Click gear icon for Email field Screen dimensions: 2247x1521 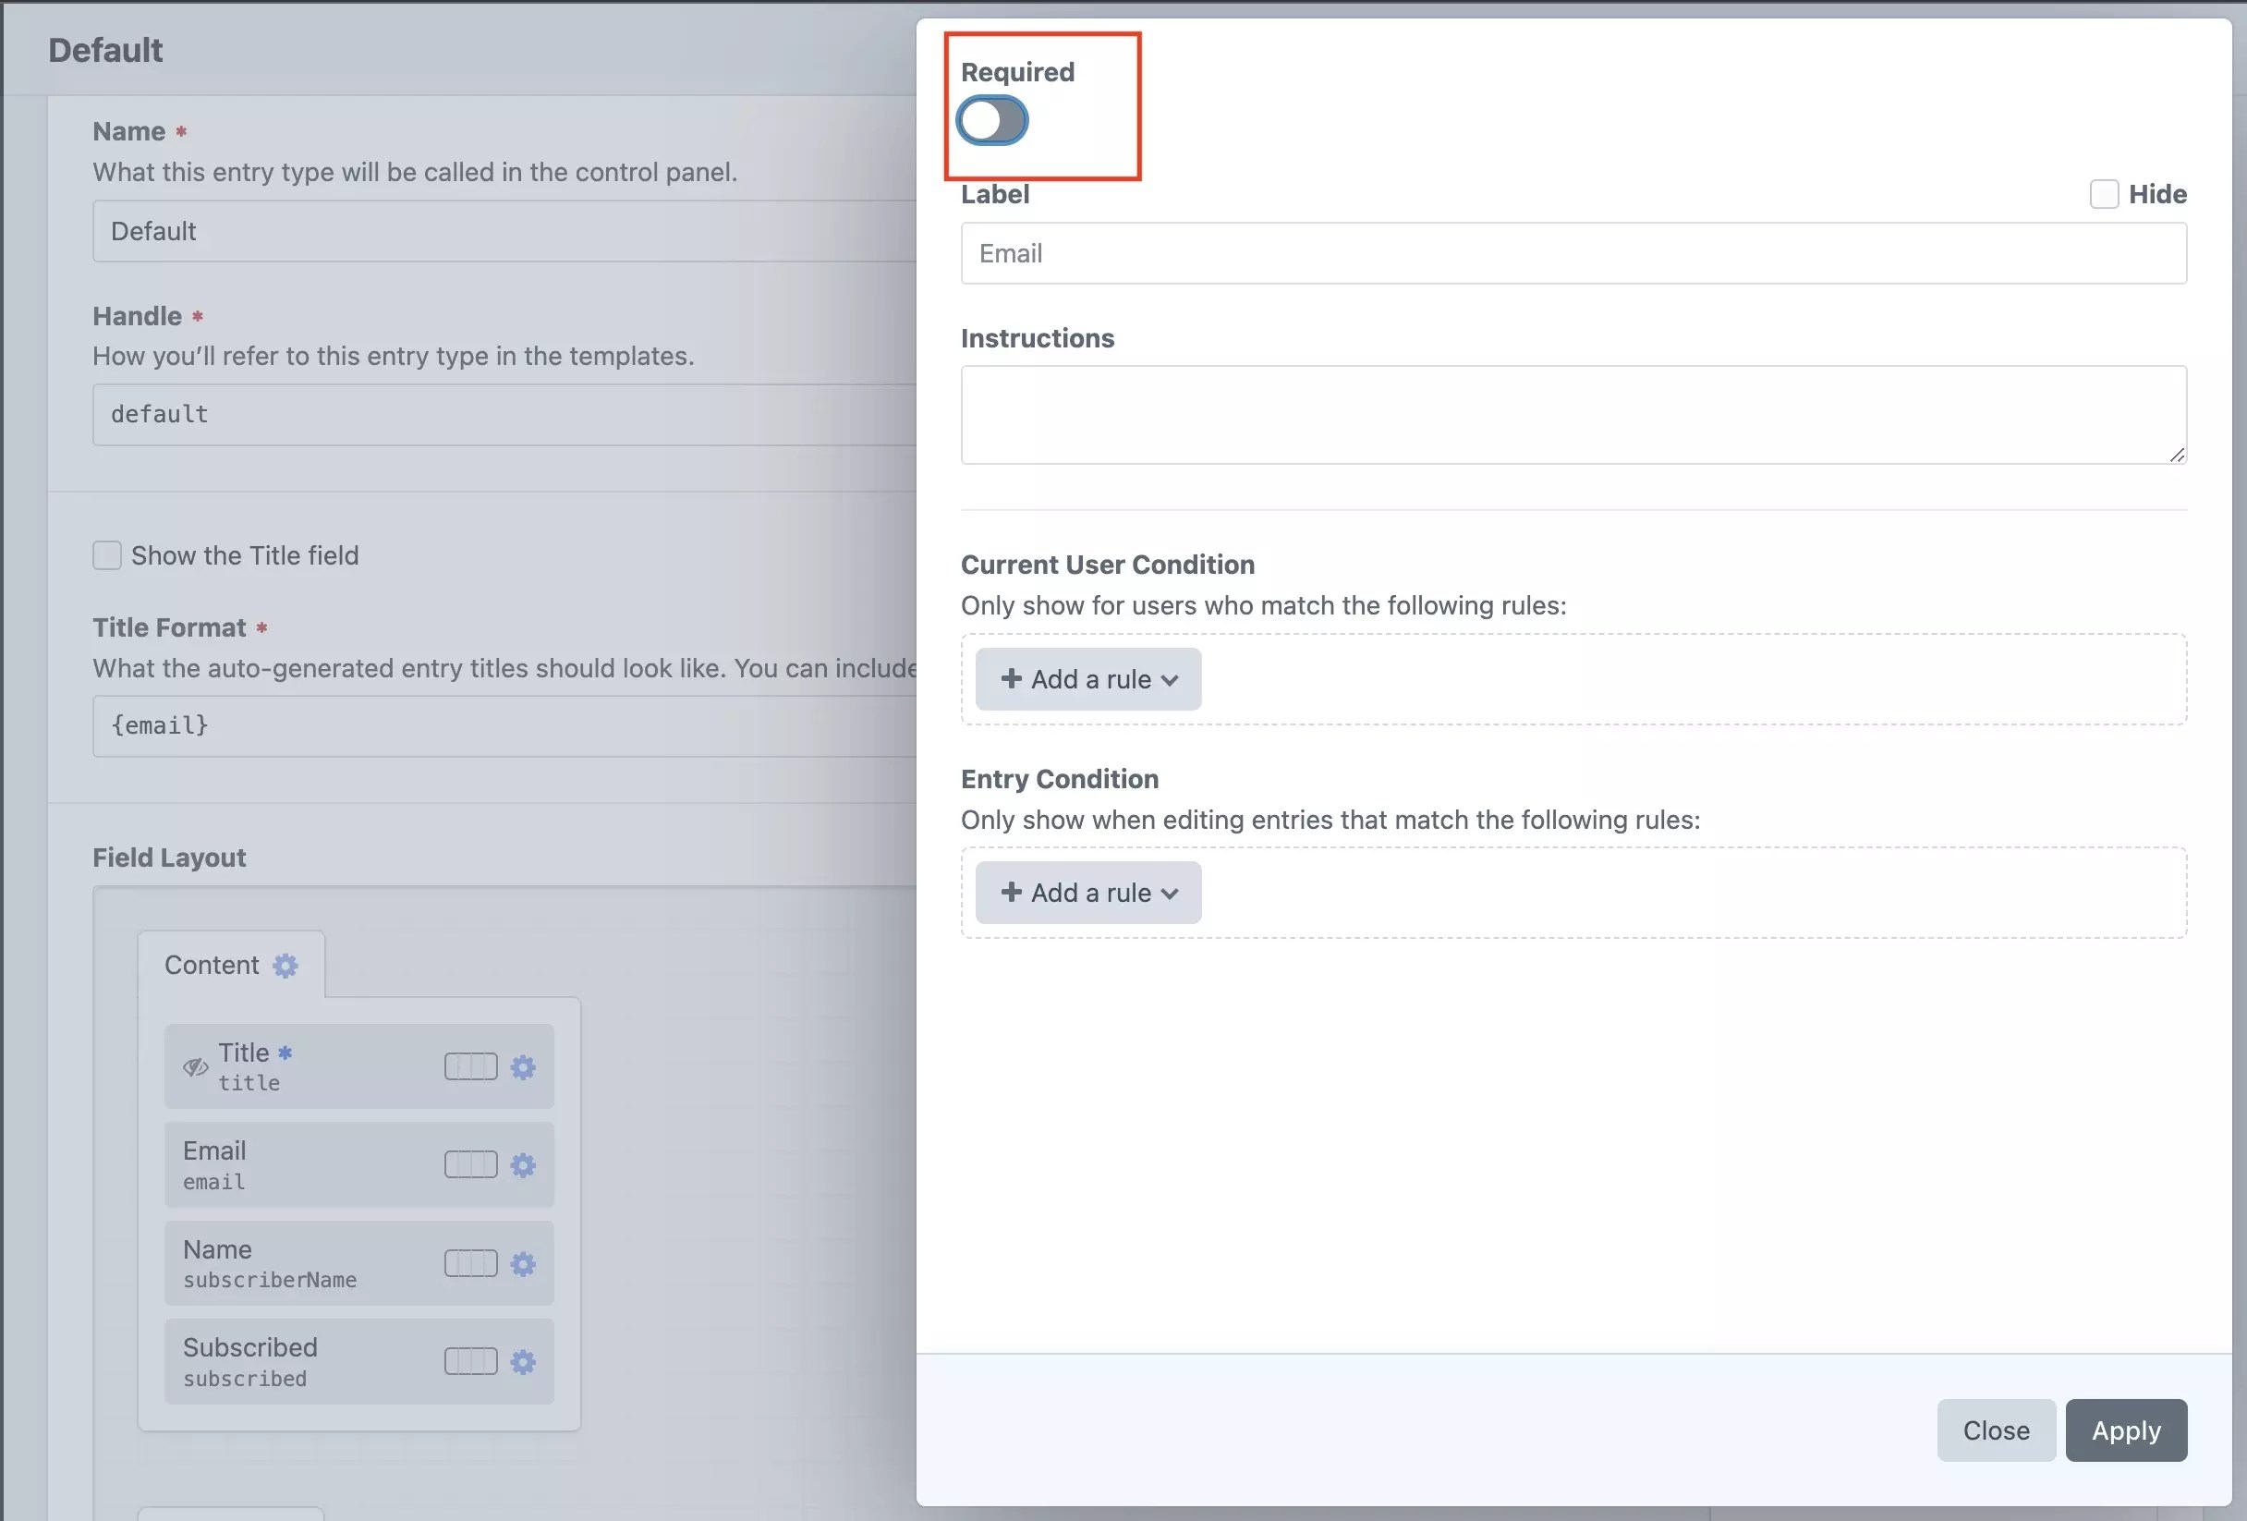[523, 1164]
